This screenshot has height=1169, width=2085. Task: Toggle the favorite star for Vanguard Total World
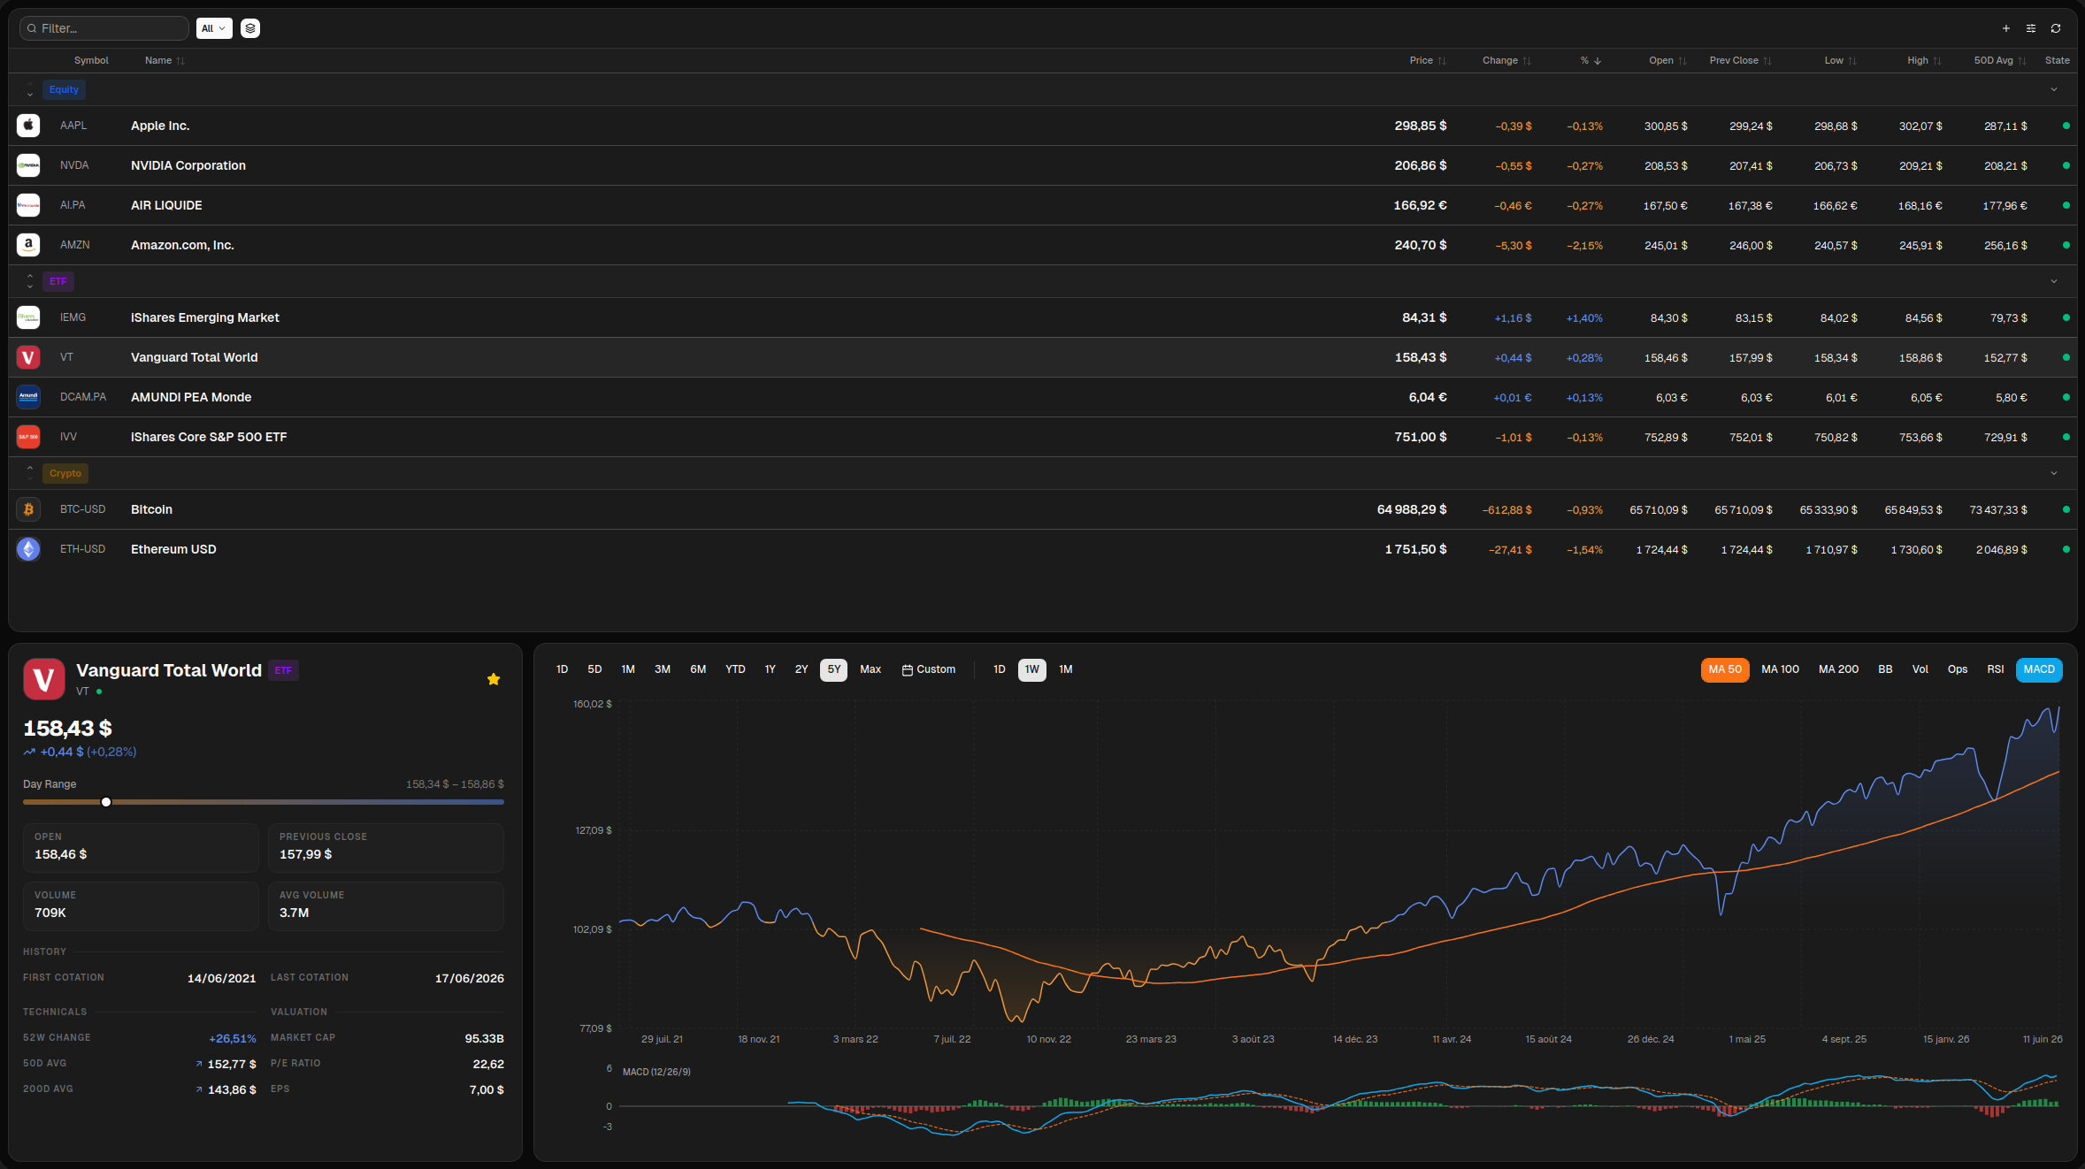coord(494,679)
